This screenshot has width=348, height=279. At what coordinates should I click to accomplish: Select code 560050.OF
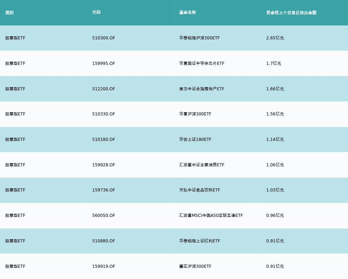[104, 216]
